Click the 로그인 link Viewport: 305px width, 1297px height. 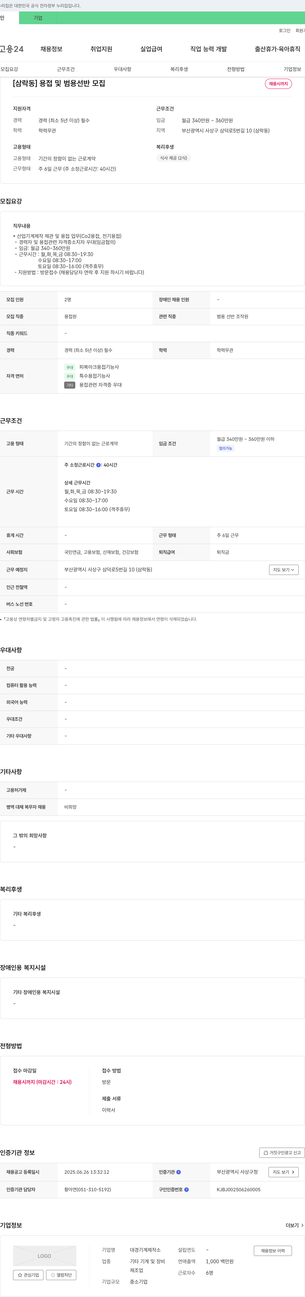point(284,31)
